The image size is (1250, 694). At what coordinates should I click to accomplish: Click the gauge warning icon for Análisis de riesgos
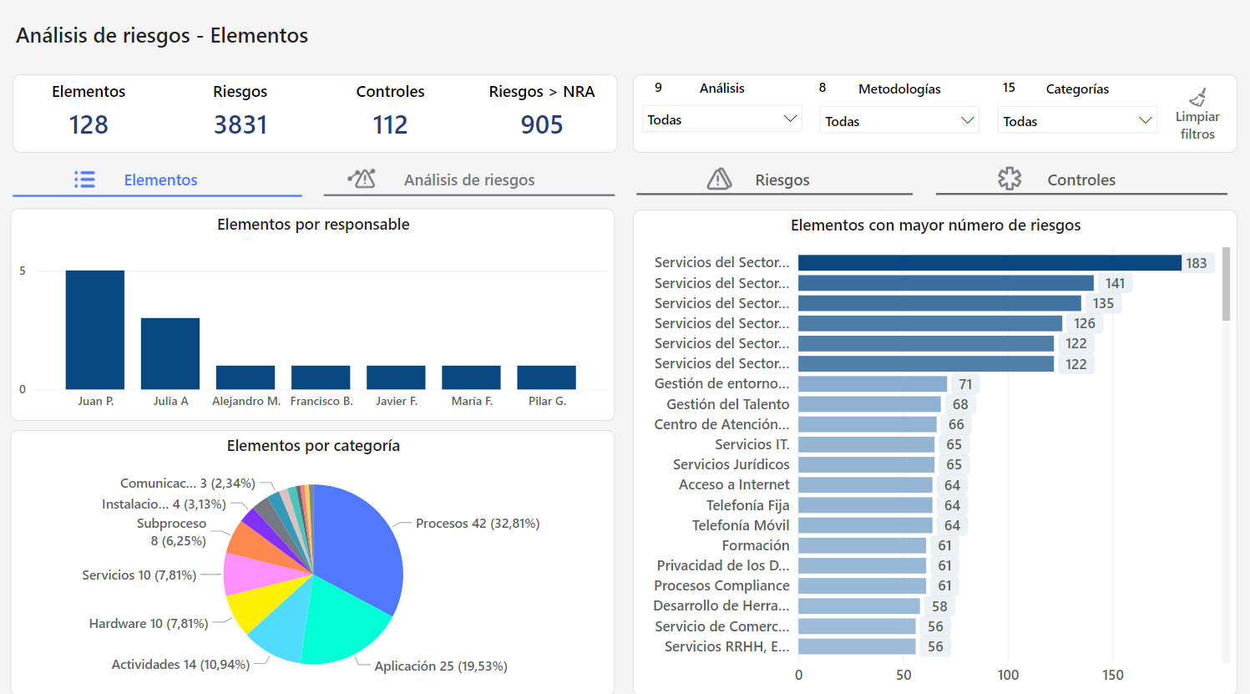pyautogui.click(x=362, y=179)
